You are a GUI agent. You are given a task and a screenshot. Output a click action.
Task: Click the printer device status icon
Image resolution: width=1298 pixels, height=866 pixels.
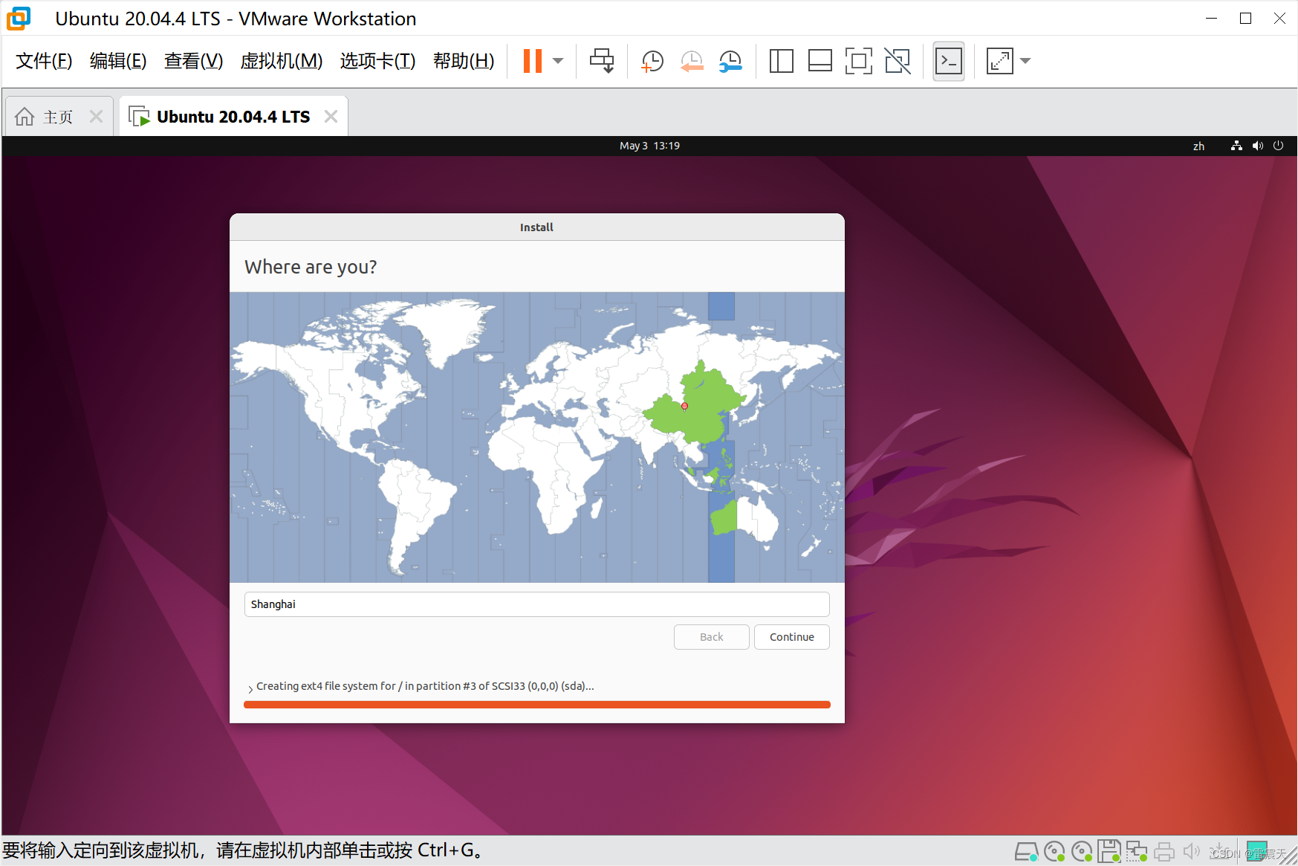[x=1164, y=851]
